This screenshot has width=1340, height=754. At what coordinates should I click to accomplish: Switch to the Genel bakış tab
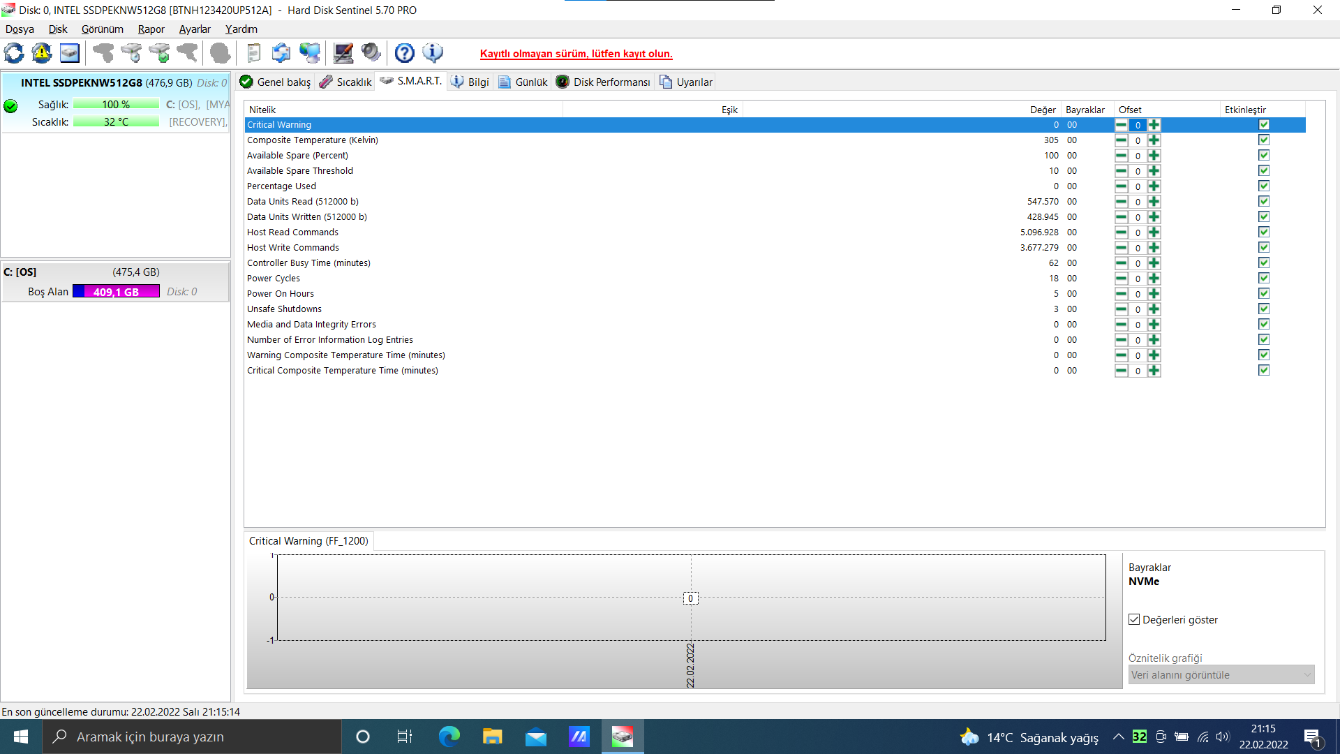276,82
